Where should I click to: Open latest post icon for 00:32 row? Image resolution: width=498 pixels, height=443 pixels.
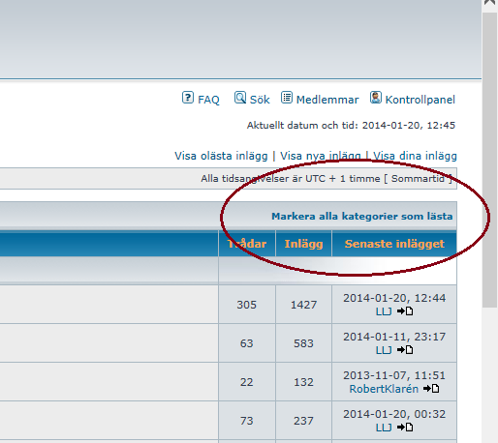[x=405, y=428]
